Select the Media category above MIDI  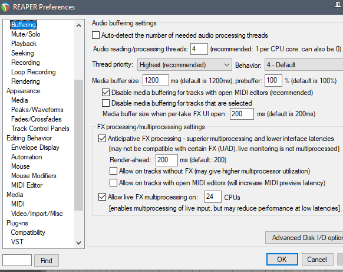tap(15, 195)
